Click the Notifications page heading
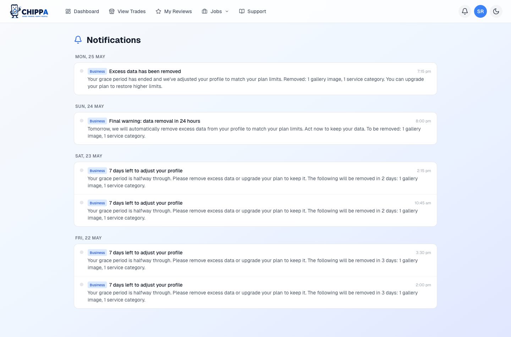This screenshot has height=337, width=511. (x=114, y=40)
